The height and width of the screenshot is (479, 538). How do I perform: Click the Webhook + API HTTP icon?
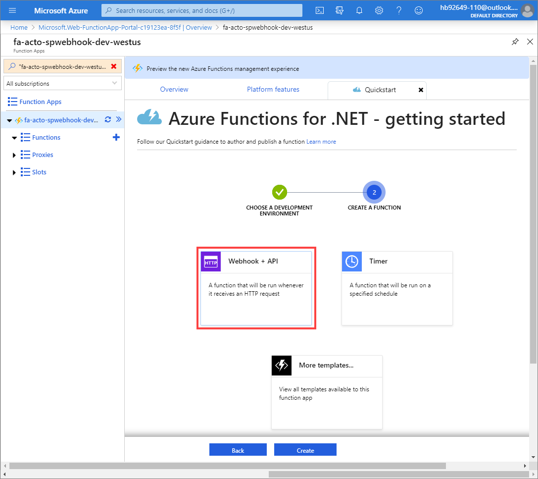coord(211,262)
